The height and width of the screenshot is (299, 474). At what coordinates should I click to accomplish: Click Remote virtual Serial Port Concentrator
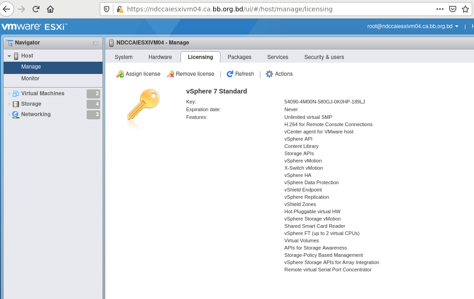coord(328,270)
